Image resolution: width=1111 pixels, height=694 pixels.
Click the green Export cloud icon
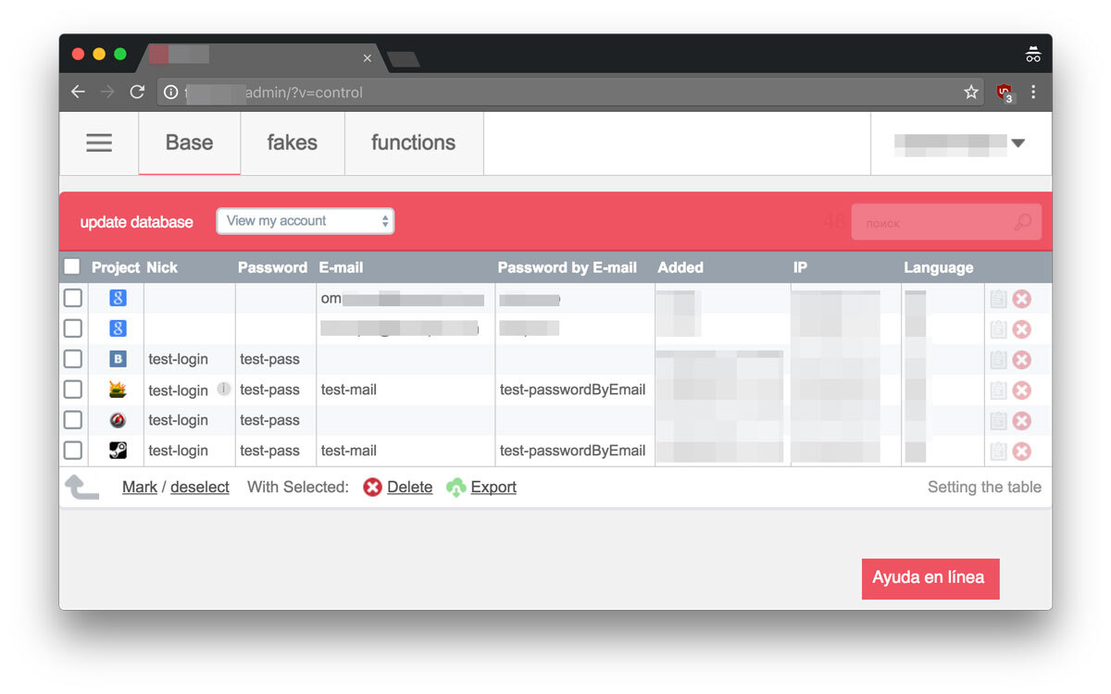click(x=456, y=488)
